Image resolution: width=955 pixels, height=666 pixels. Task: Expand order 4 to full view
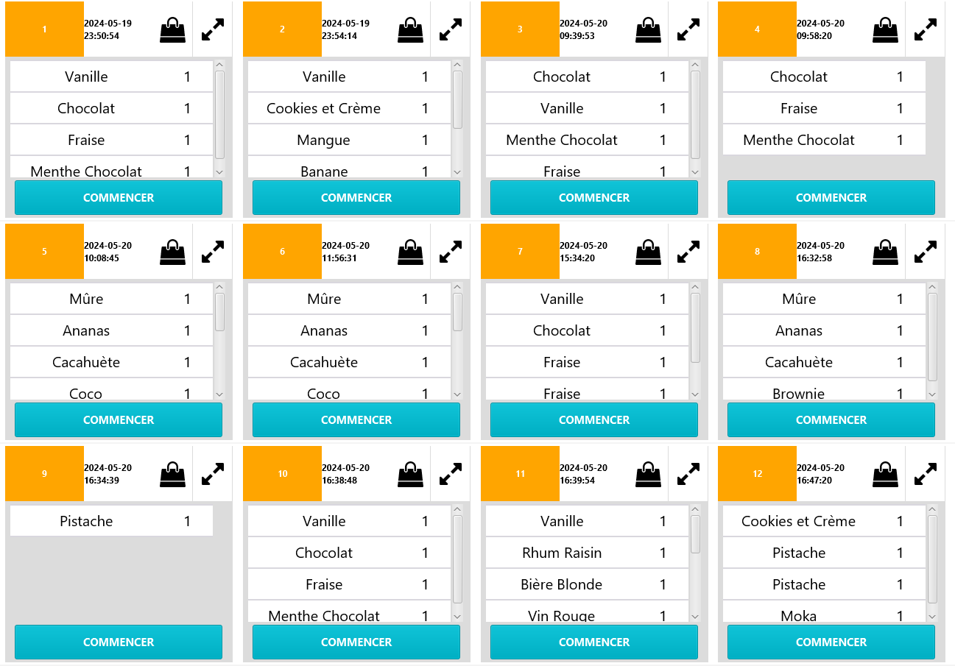[925, 29]
